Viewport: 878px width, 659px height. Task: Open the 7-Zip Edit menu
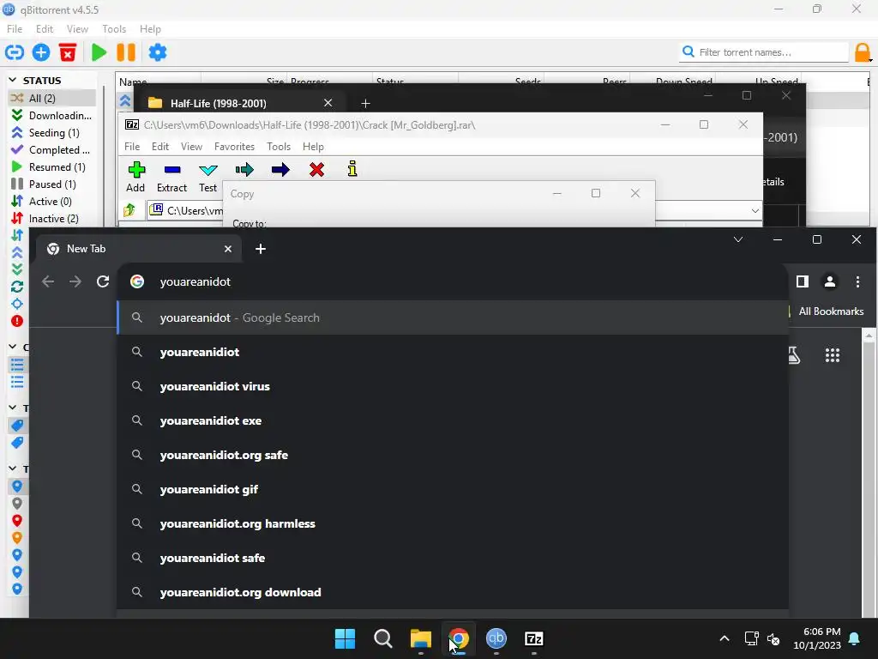pos(160,146)
